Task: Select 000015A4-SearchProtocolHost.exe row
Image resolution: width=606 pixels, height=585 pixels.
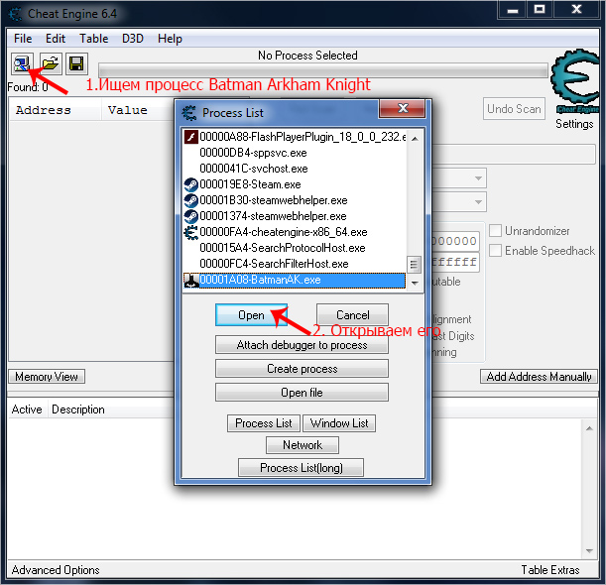Action: (295, 248)
